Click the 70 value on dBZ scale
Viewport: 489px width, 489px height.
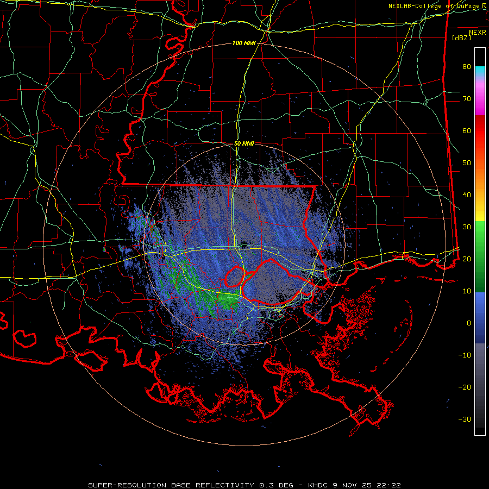467,98
